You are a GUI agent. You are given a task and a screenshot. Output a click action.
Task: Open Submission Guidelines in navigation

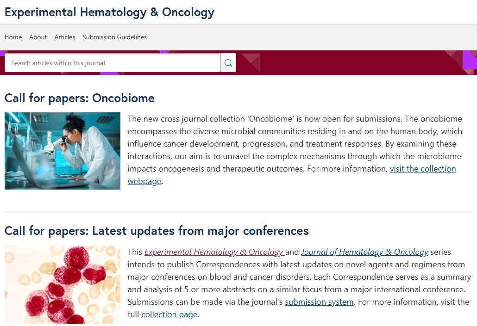click(115, 37)
